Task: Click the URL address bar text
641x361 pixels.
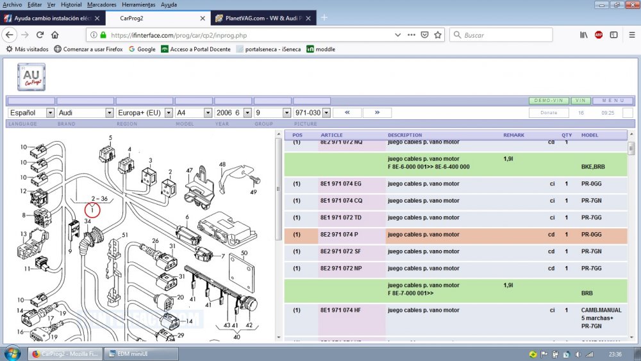Action: [x=179, y=35]
